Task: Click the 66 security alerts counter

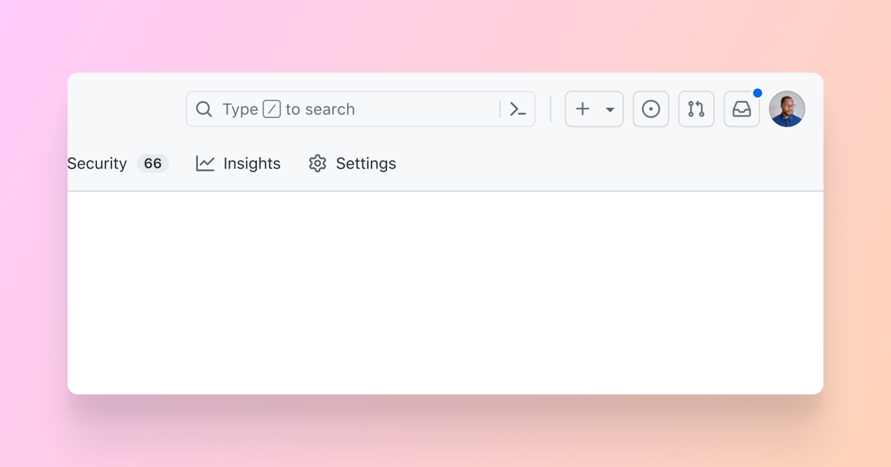Action: click(x=153, y=163)
